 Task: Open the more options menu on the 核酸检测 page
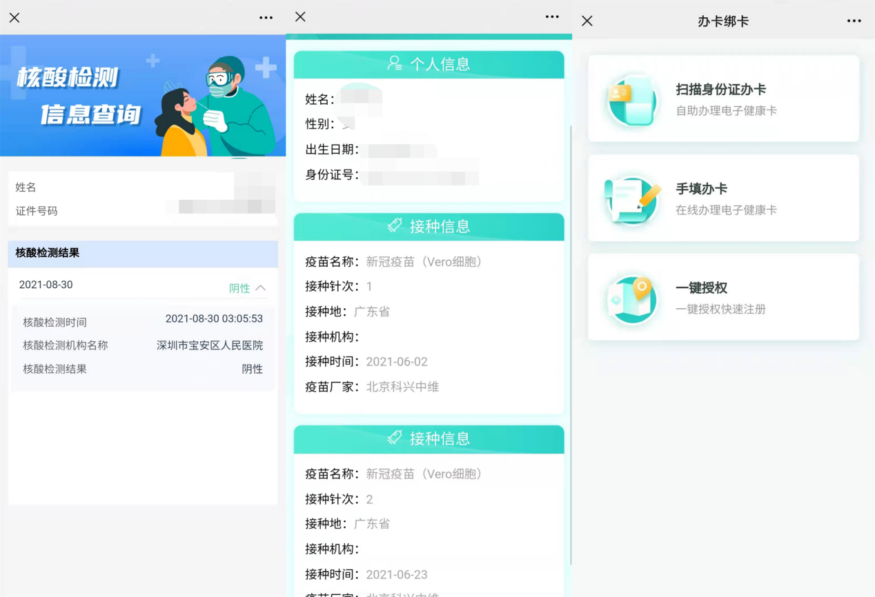click(266, 18)
